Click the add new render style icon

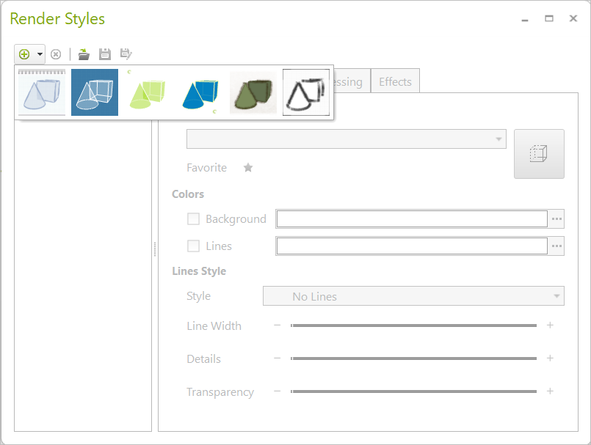click(24, 54)
